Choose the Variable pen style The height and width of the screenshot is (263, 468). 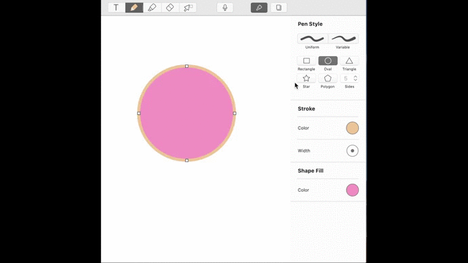[343, 39]
